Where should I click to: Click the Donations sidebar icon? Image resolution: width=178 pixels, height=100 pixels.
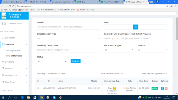pos(3,62)
